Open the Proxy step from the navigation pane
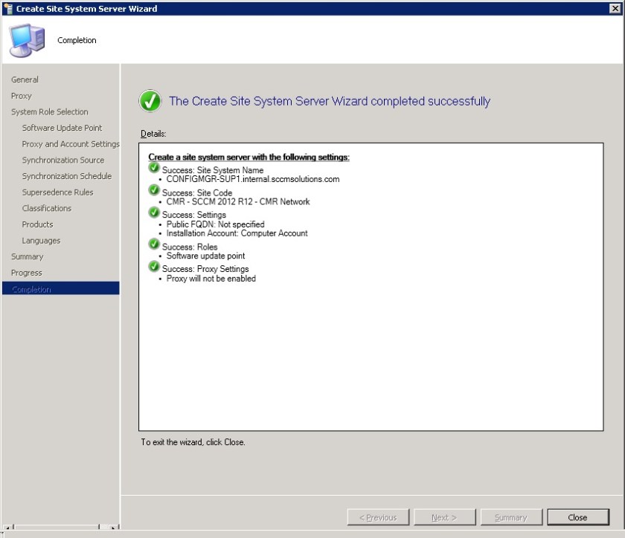The height and width of the screenshot is (538, 625). pos(21,95)
